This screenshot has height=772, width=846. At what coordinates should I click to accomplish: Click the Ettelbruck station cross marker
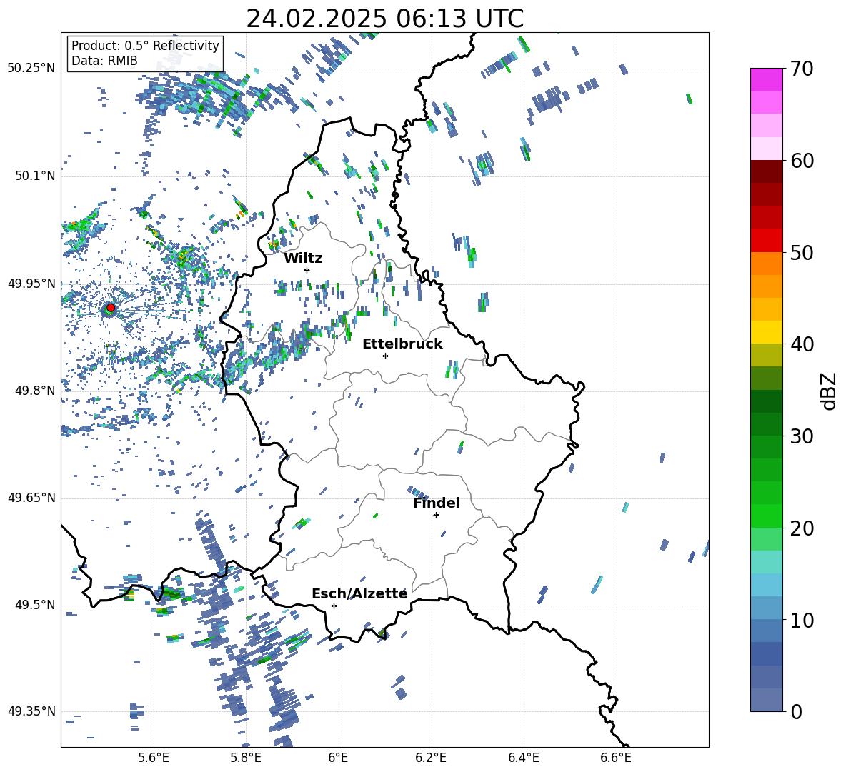(385, 356)
